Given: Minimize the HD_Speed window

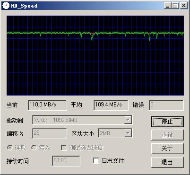Looking at the screenshot, I should click(167, 6).
